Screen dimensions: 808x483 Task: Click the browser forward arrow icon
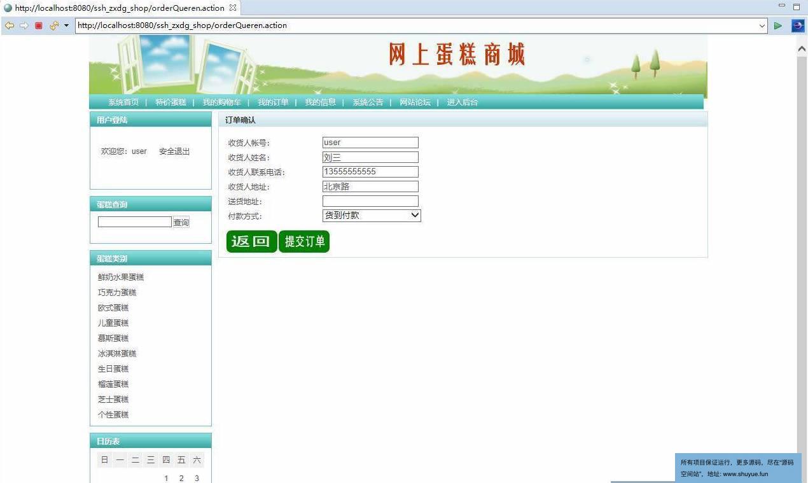pos(24,25)
